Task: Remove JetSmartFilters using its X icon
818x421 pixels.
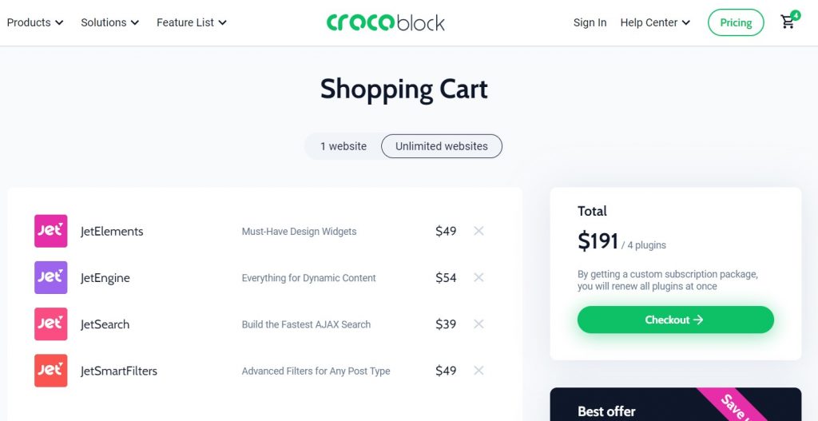Action: pos(478,371)
